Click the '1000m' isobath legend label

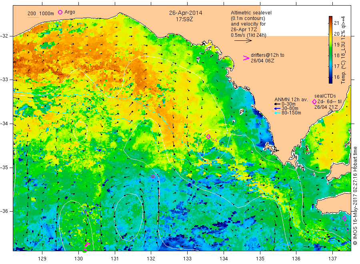pyautogui.click(x=46, y=14)
